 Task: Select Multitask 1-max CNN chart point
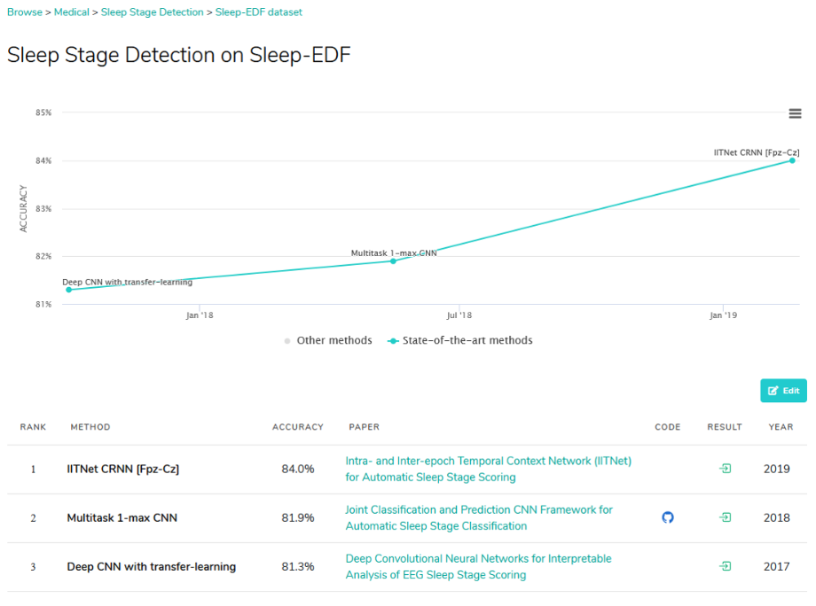click(x=394, y=260)
